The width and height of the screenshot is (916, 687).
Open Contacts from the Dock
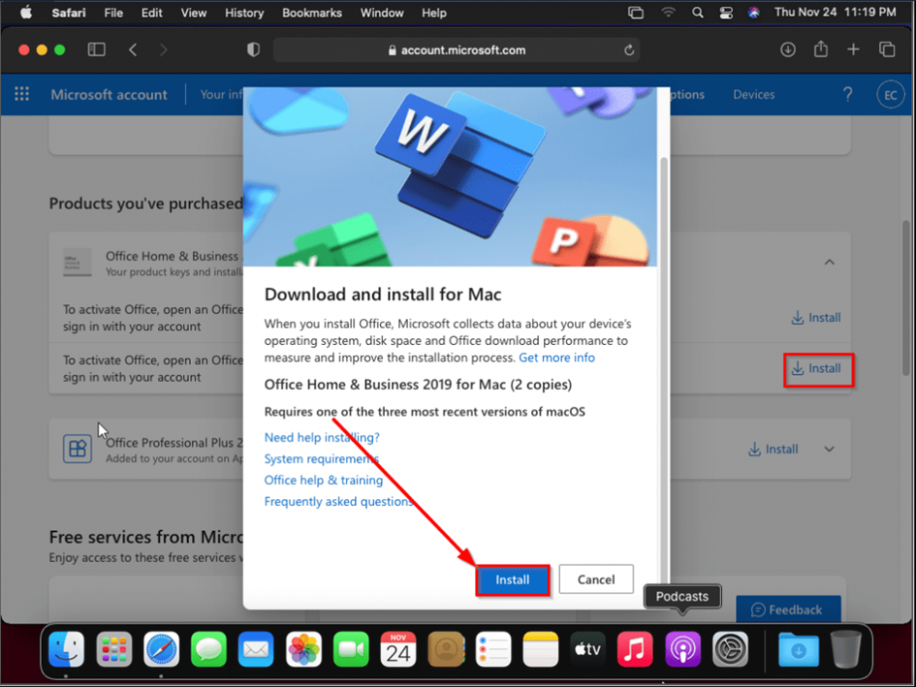tap(446, 649)
